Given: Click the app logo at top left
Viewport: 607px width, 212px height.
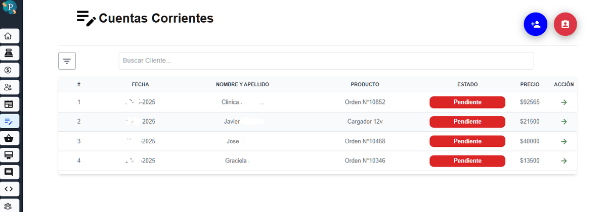Looking at the screenshot, I should (9, 9).
